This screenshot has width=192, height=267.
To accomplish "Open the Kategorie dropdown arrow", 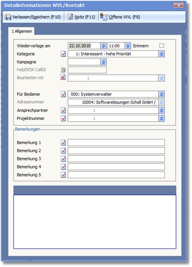I will [161, 54].
